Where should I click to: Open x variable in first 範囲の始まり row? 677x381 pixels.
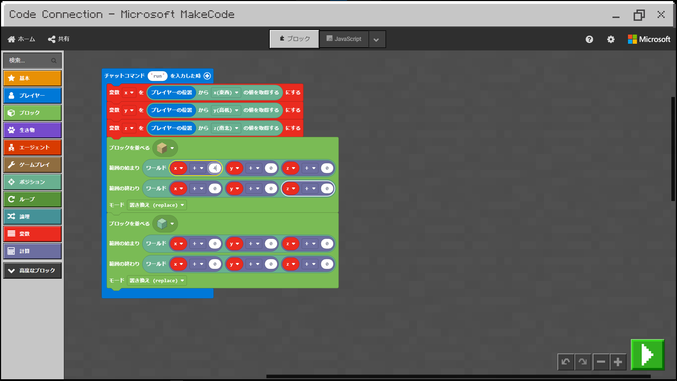pos(178,168)
